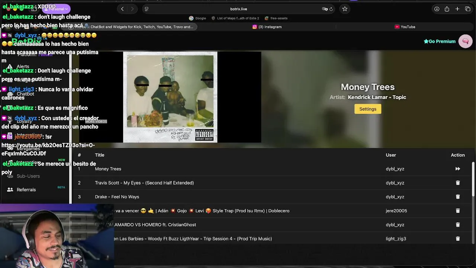Bookmark page with the star icon

coord(345,9)
